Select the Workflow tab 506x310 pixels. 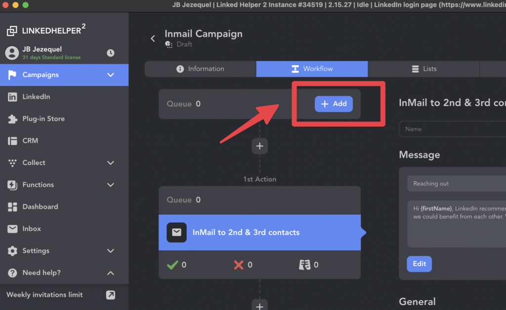point(312,69)
